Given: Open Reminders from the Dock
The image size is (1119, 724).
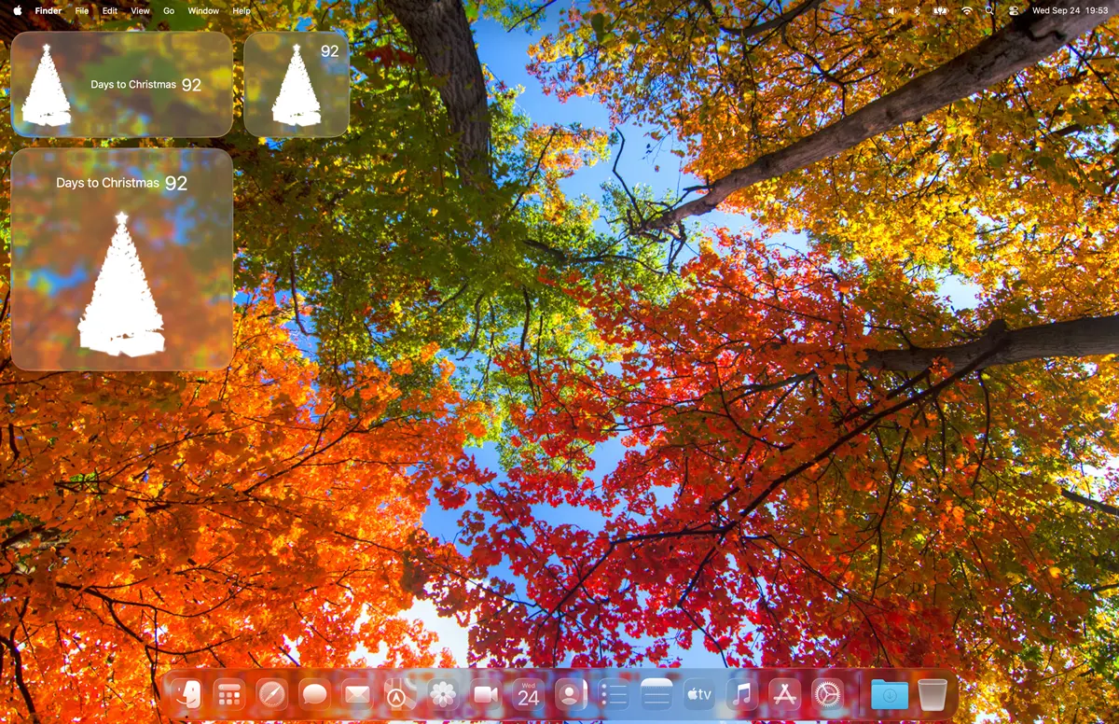Looking at the screenshot, I should click(615, 694).
